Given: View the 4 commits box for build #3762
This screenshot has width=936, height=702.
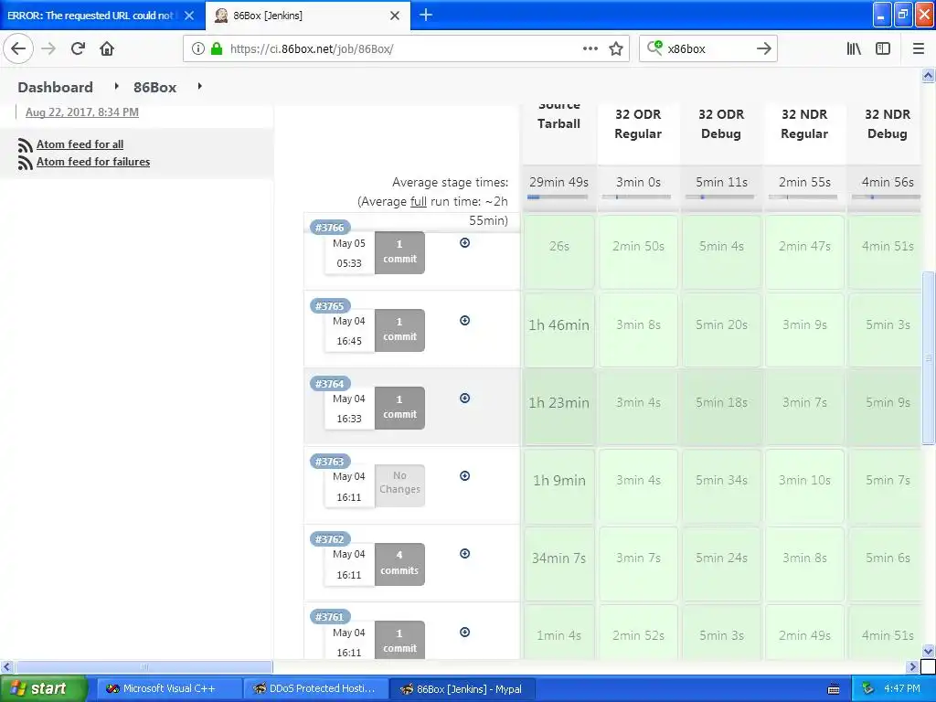Looking at the screenshot, I should click(x=400, y=563).
